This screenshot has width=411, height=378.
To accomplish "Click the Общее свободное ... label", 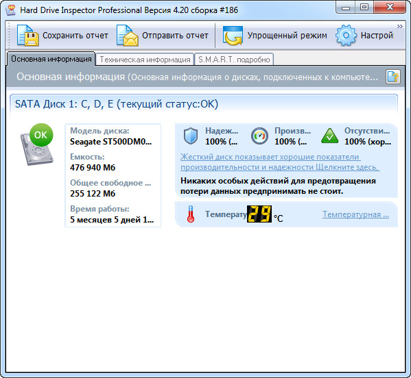I will pos(110,183).
